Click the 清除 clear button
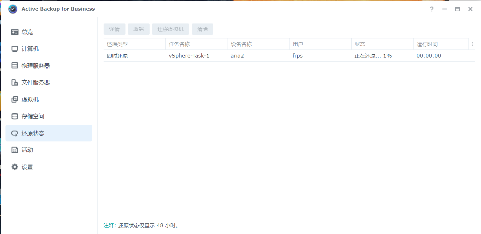 [202, 29]
